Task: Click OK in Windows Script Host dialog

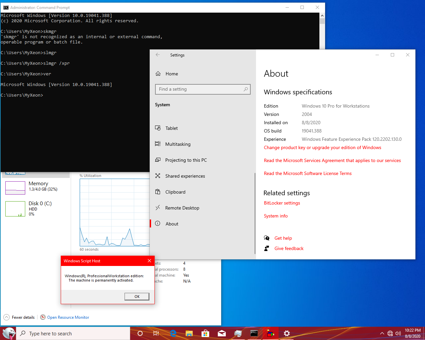Action: (137, 297)
